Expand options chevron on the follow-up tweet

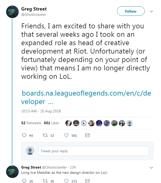tap(151, 168)
